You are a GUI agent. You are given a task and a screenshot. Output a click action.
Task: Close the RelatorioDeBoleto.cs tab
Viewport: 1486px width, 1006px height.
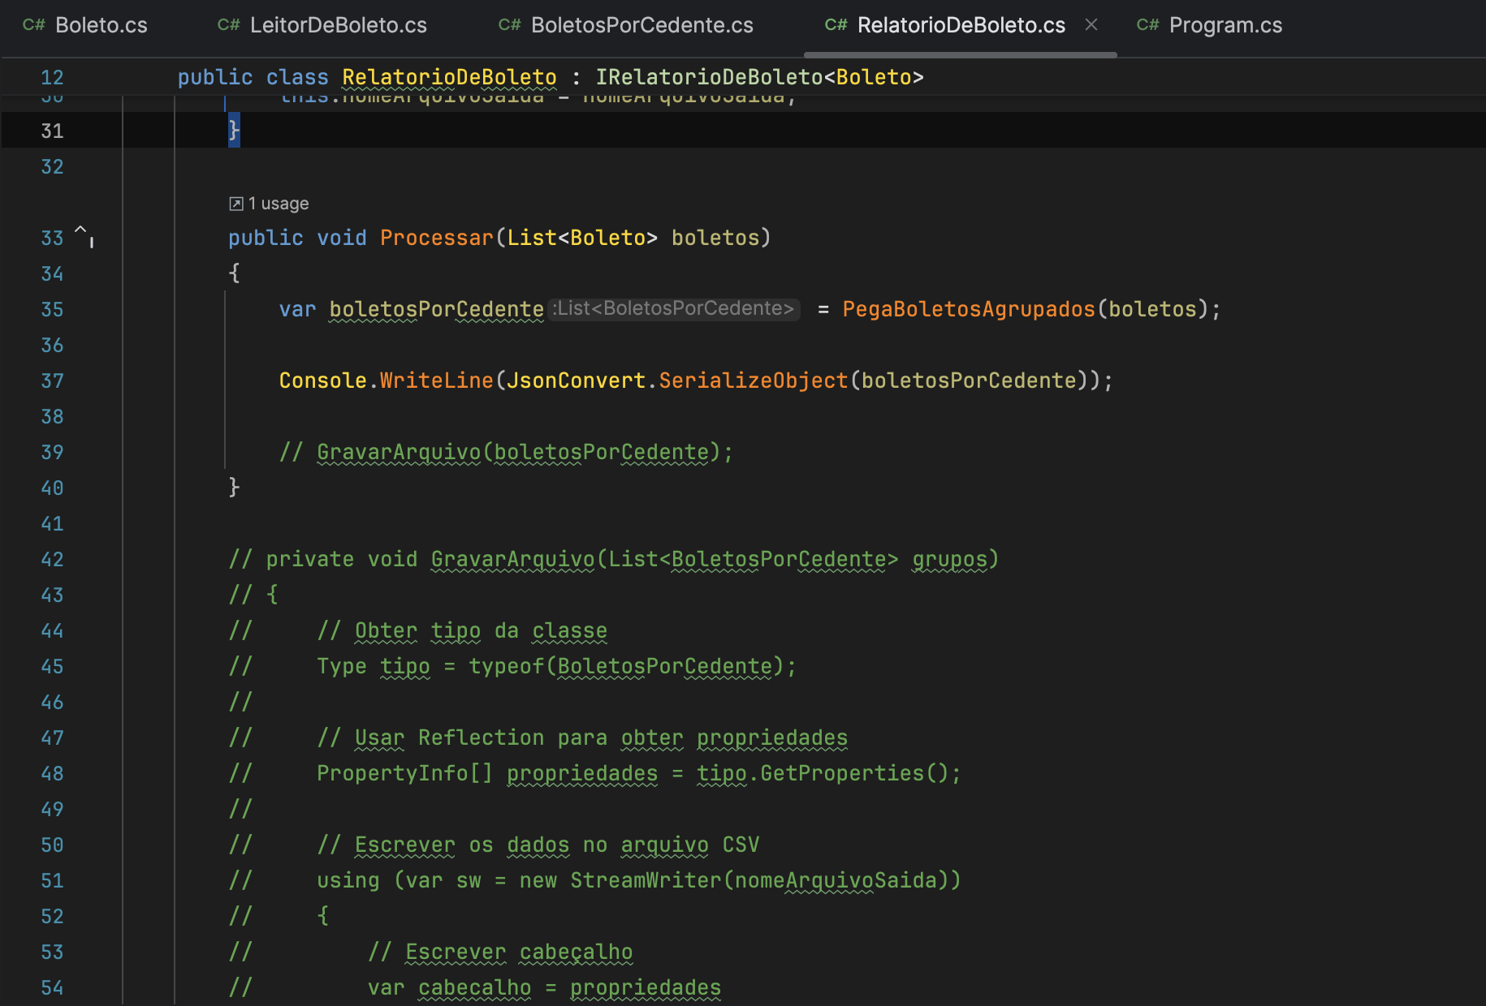1091,25
